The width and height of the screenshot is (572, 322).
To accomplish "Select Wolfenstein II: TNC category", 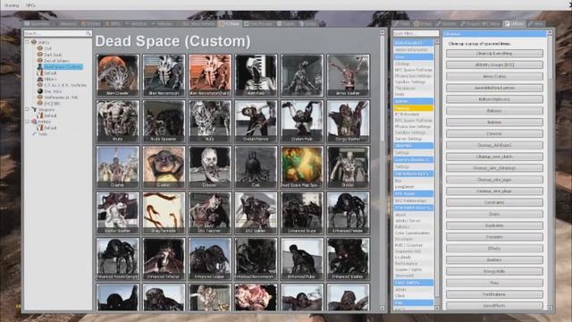I will click(x=62, y=97).
